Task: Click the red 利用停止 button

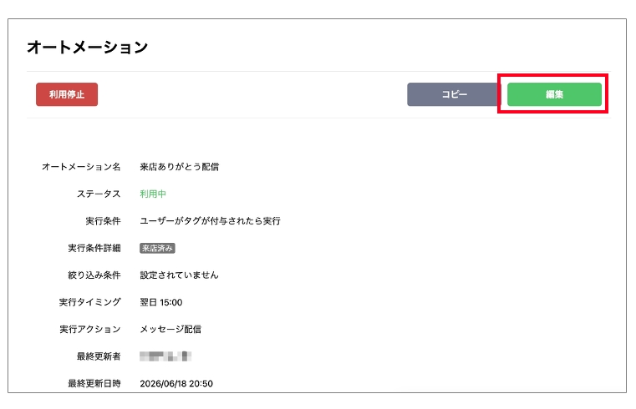Action: point(67,94)
